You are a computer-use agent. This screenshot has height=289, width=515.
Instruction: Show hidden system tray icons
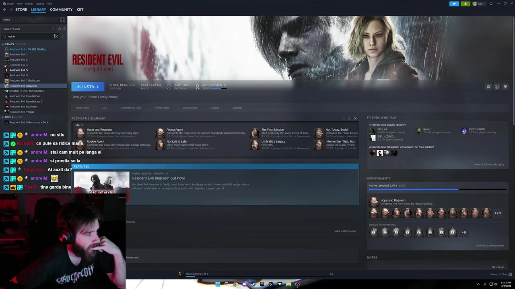[478, 284]
